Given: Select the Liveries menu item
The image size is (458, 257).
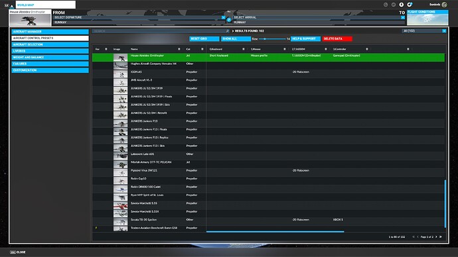Looking at the screenshot, I should [x=50, y=51].
